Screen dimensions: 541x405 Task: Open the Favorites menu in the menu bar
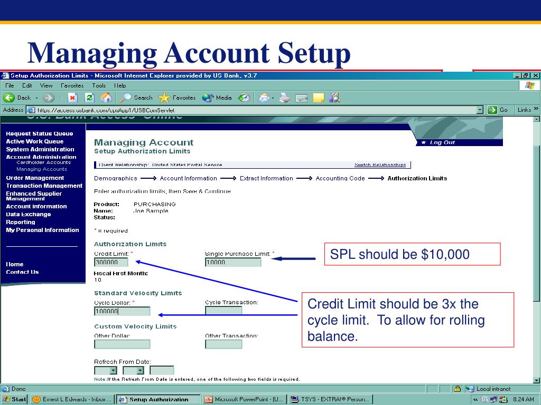[72, 85]
